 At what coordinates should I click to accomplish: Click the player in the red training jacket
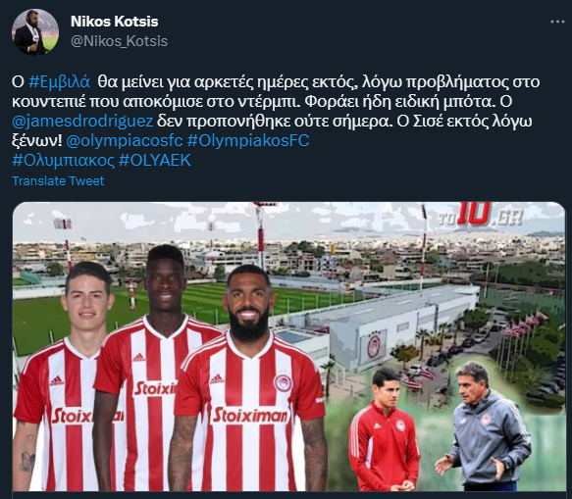click(x=383, y=430)
